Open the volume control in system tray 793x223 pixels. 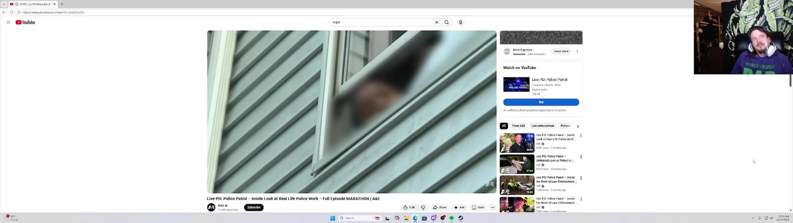771,218
